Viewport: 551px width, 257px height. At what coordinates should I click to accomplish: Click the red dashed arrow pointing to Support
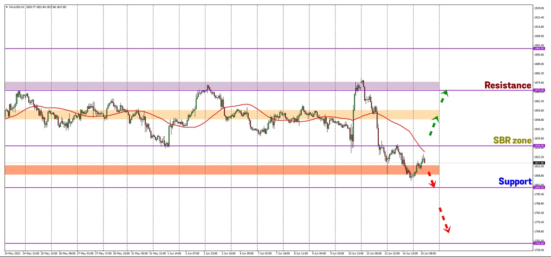coord(432,179)
